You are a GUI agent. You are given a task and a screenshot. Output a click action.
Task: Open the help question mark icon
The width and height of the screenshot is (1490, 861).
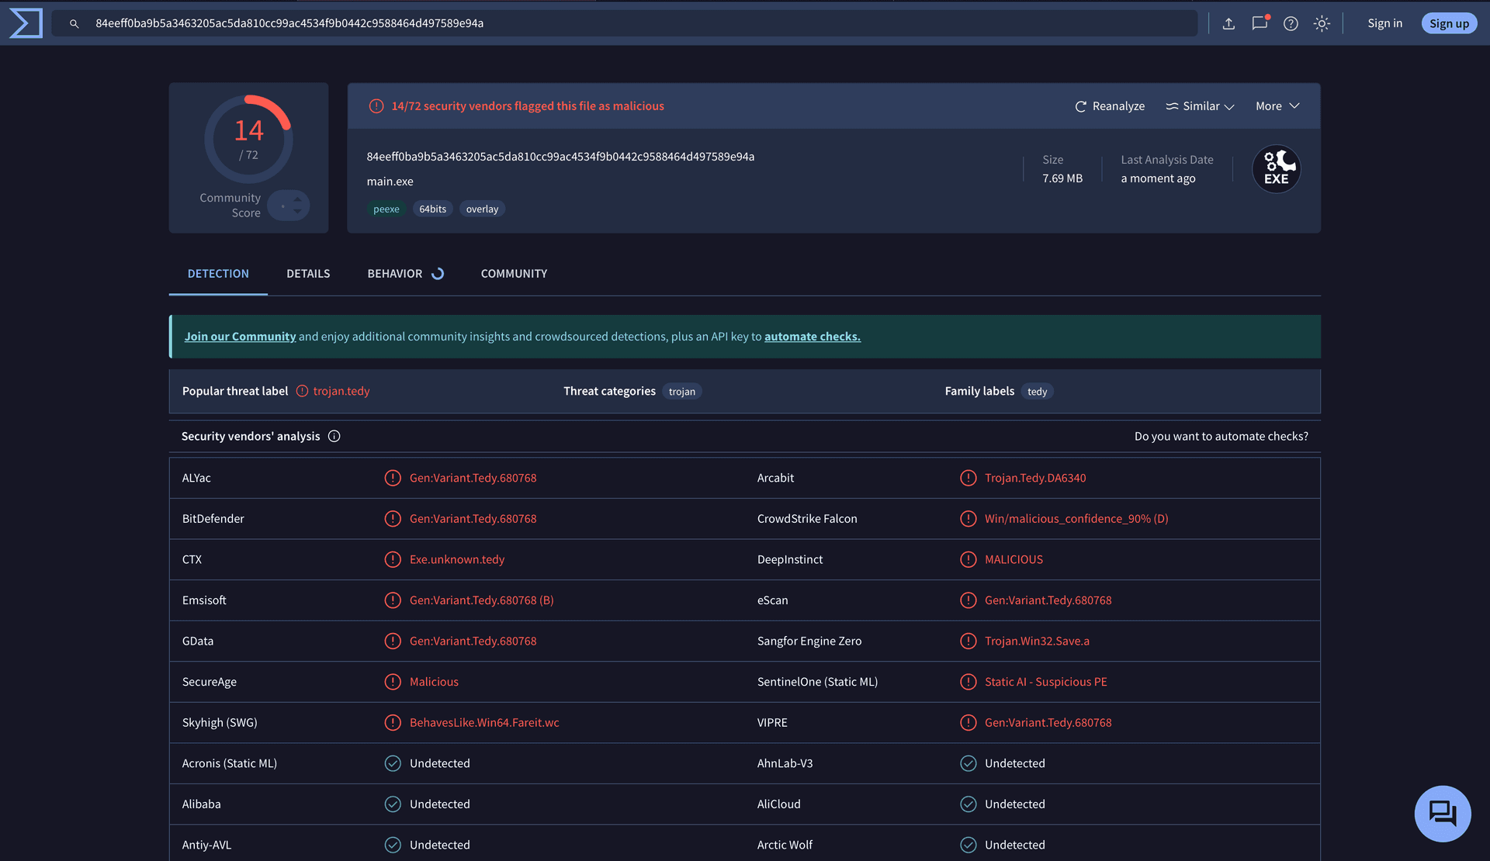tap(1291, 23)
